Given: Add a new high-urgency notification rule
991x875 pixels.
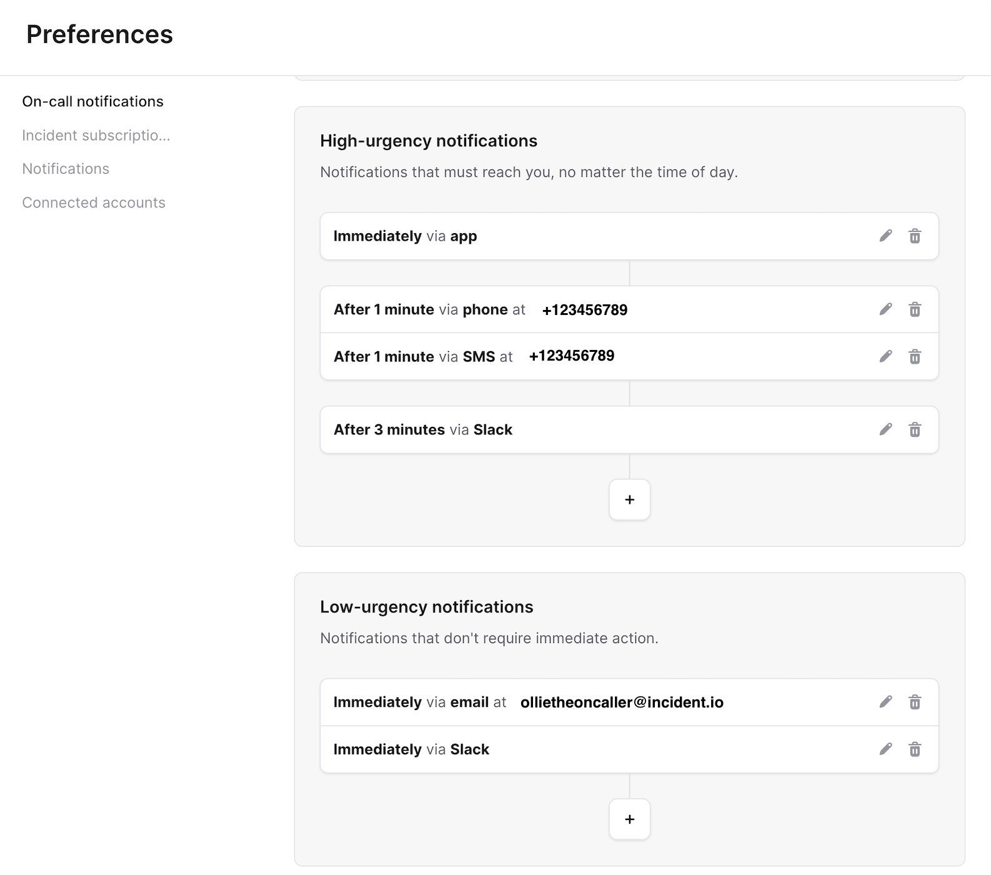Looking at the screenshot, I should [x=629, y=499].
